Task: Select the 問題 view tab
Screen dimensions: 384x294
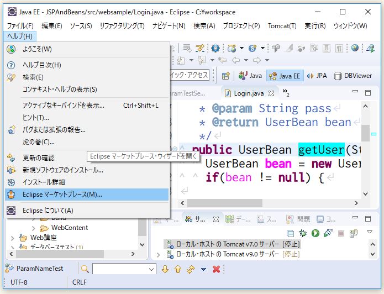Action: coord(298,219)
